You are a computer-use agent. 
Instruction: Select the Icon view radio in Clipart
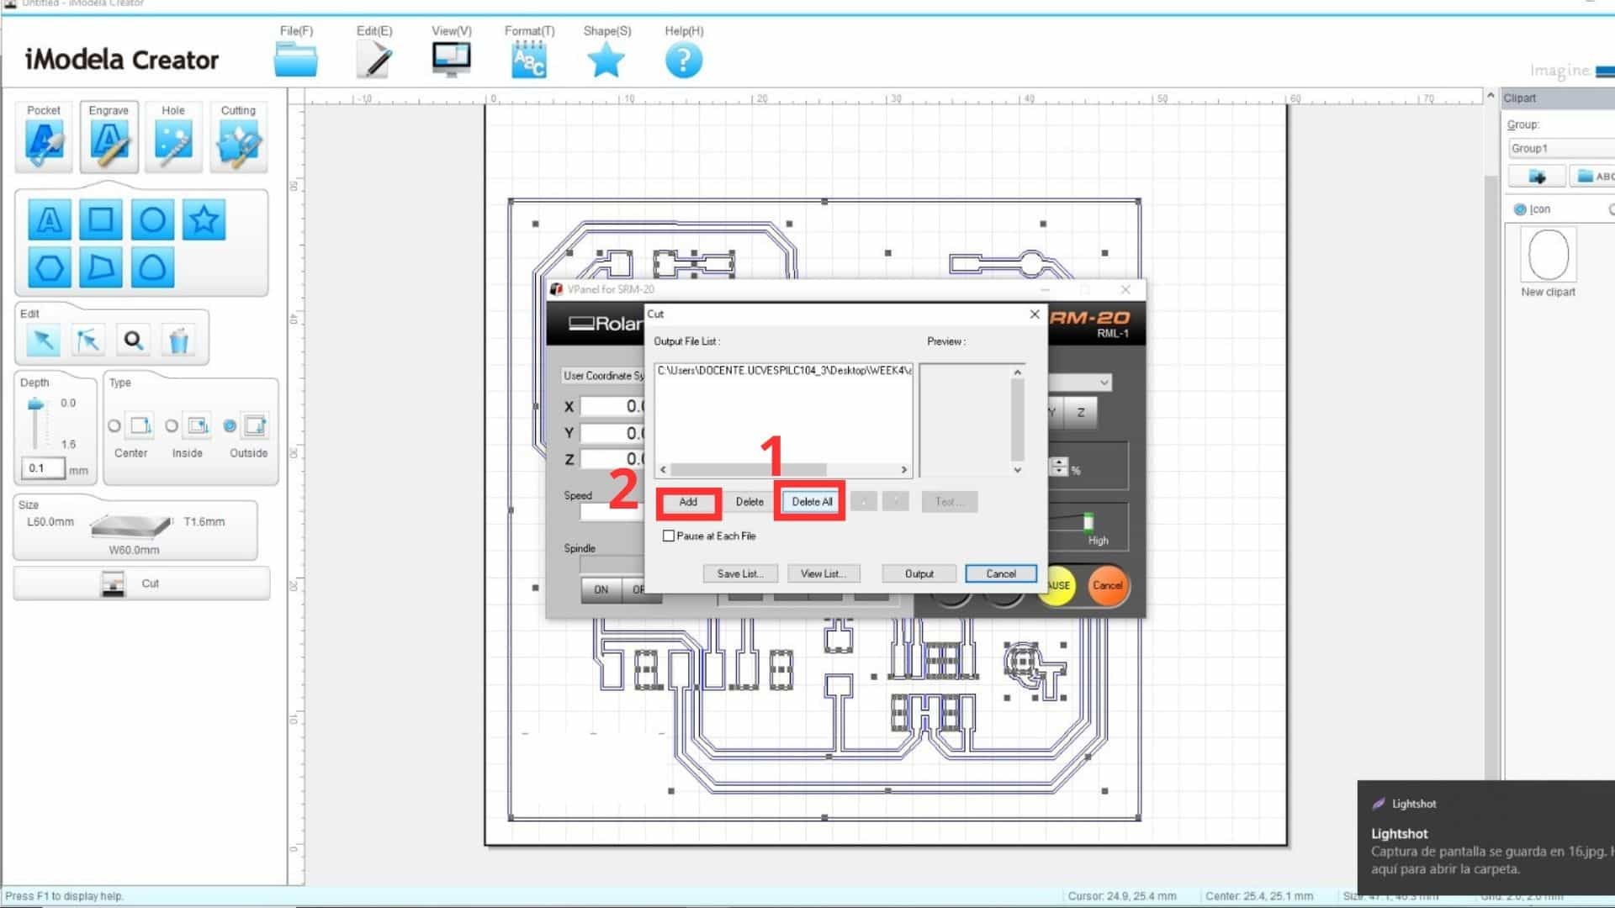tap(1520, 209)
